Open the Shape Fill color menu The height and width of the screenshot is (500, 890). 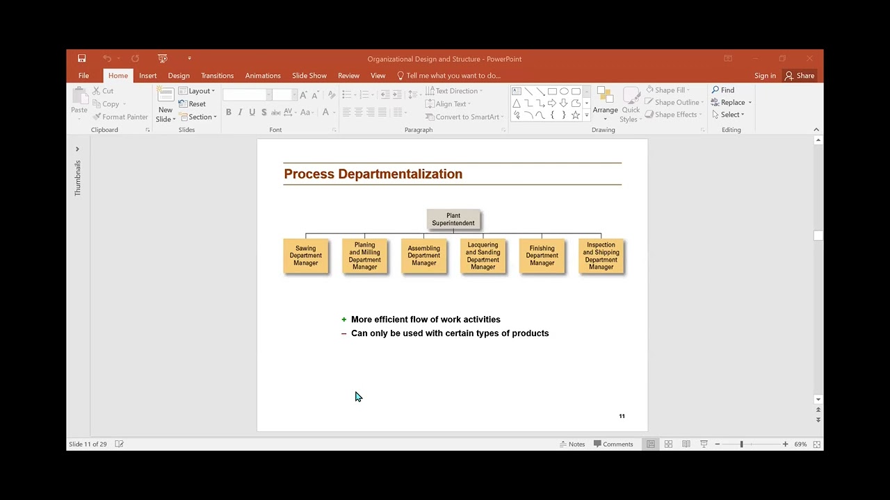tap(667, 90)
